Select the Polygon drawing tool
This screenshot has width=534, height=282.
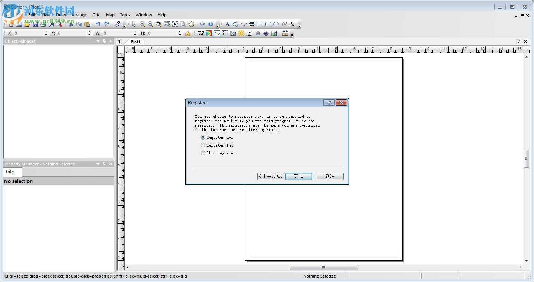click(235, 24)
